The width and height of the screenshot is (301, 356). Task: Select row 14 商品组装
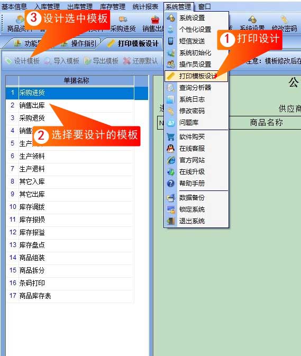(70, 258)
